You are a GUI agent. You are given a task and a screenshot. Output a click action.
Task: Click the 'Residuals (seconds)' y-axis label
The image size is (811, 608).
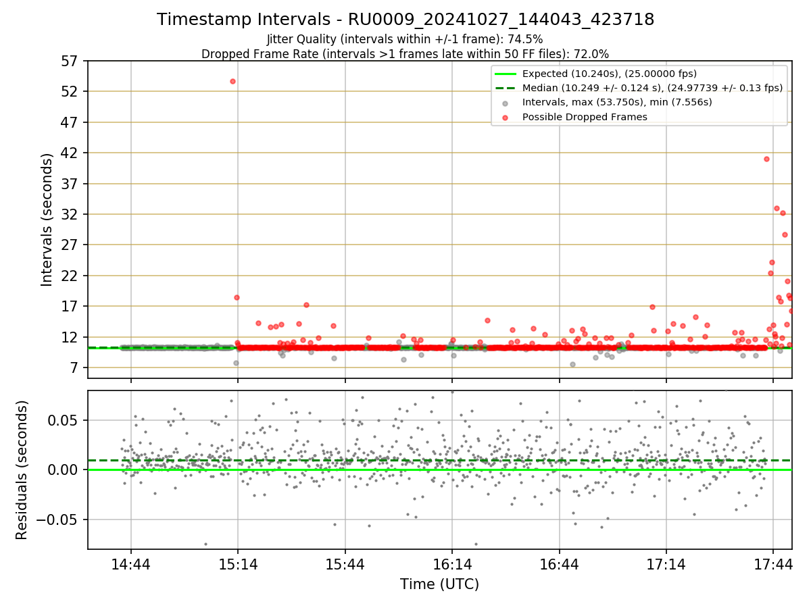(22, 470)
